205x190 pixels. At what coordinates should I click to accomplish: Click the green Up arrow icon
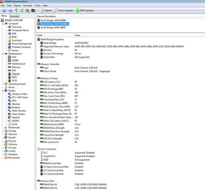[16, 11]
